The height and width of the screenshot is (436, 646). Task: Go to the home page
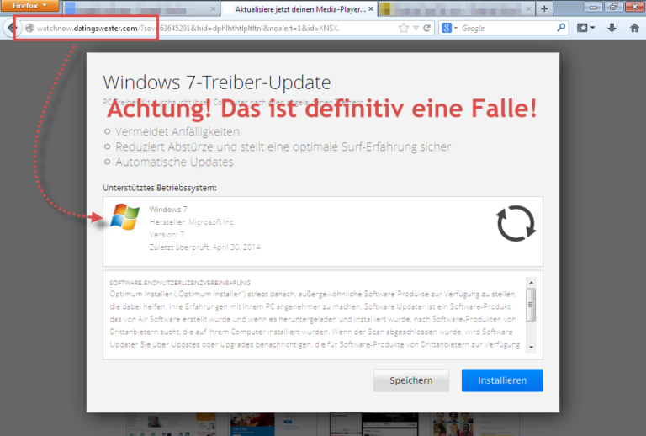634,28
